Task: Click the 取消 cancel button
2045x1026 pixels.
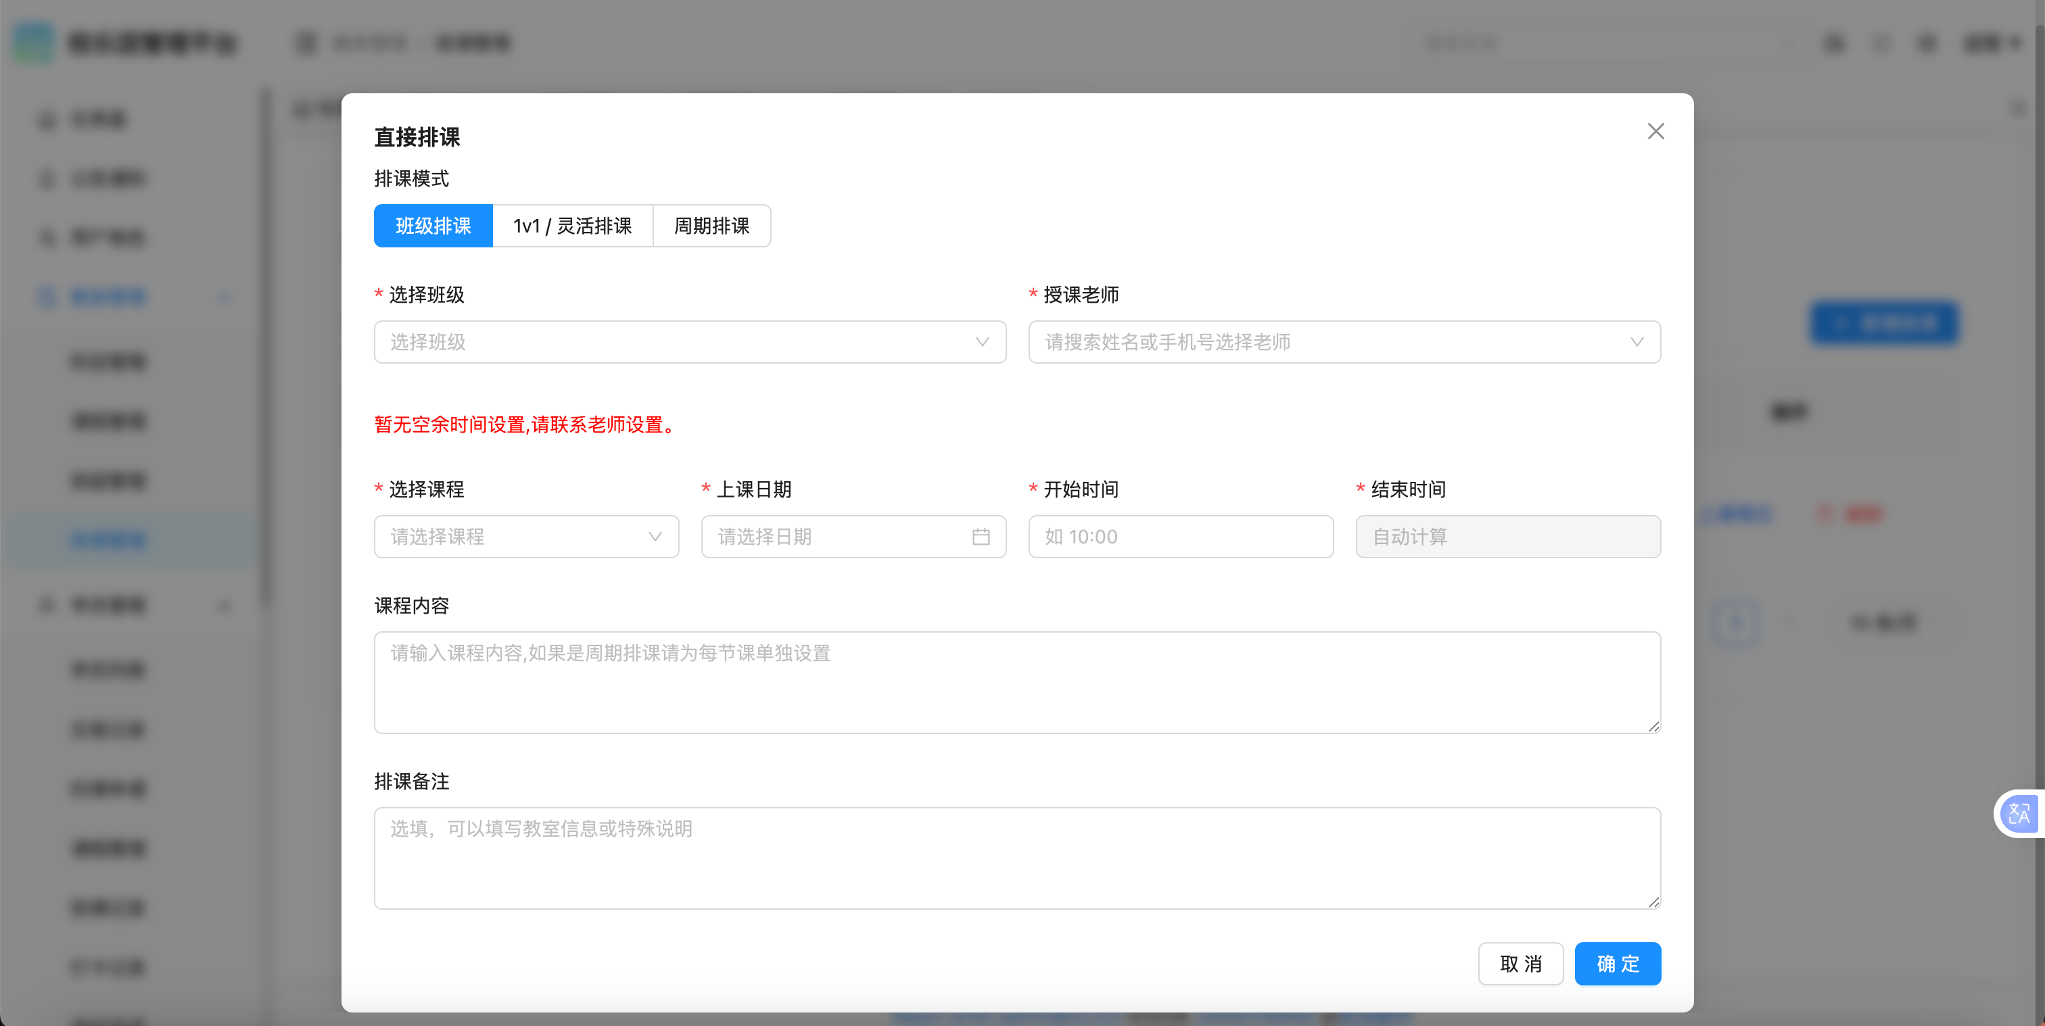Action: coord(1520,964)
